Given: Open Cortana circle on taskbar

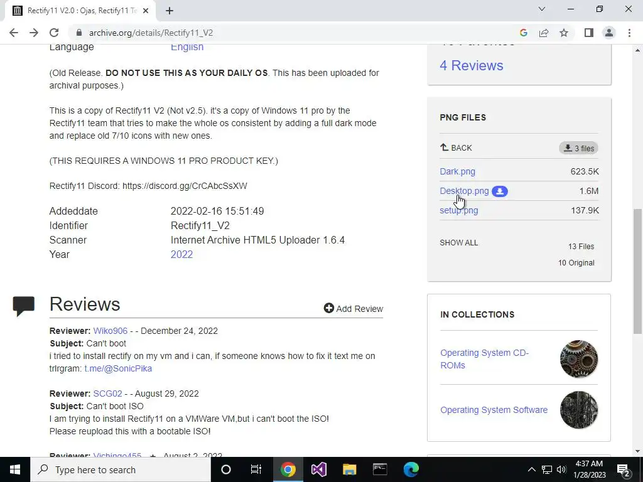Looking at the screenshot, I should [x=226, y=469].
